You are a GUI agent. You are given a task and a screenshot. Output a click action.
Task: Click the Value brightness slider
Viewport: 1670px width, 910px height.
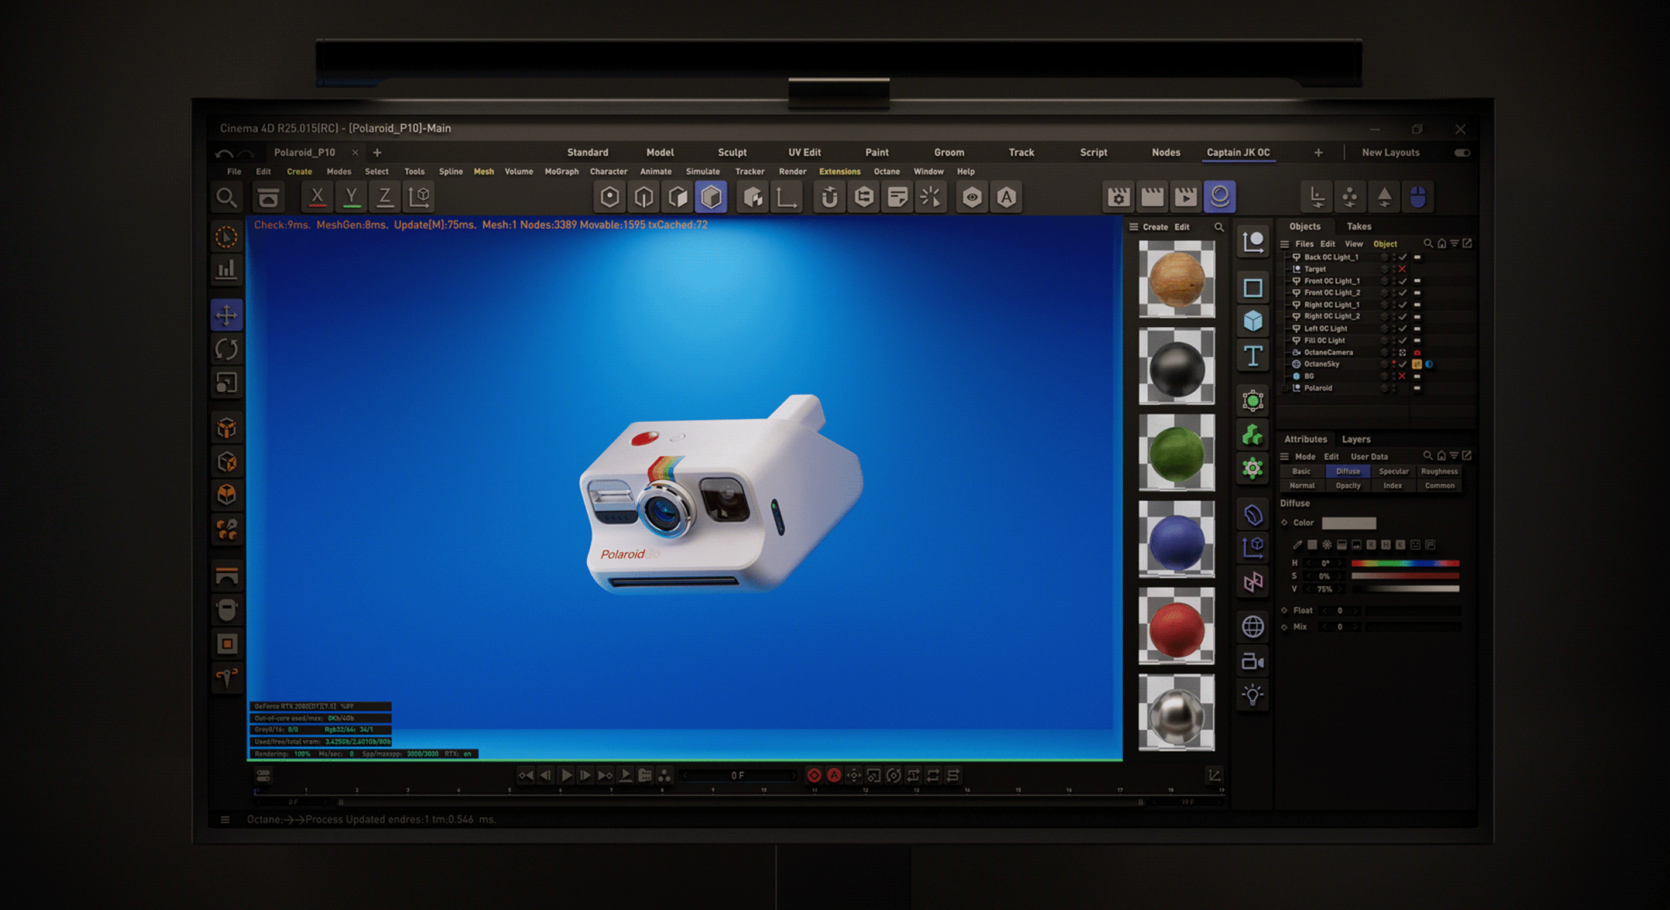click(x=1405, y=589)
